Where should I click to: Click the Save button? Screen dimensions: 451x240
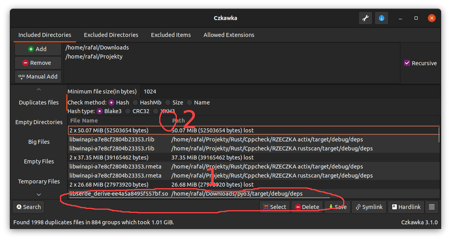tap(337, 207)
